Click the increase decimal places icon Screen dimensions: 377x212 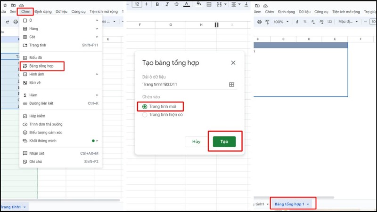click(321, 22)
